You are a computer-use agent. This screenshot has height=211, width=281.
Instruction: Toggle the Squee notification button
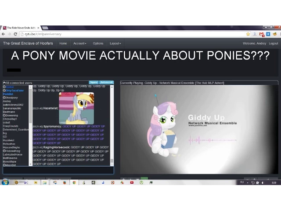[x=94, y=83]
